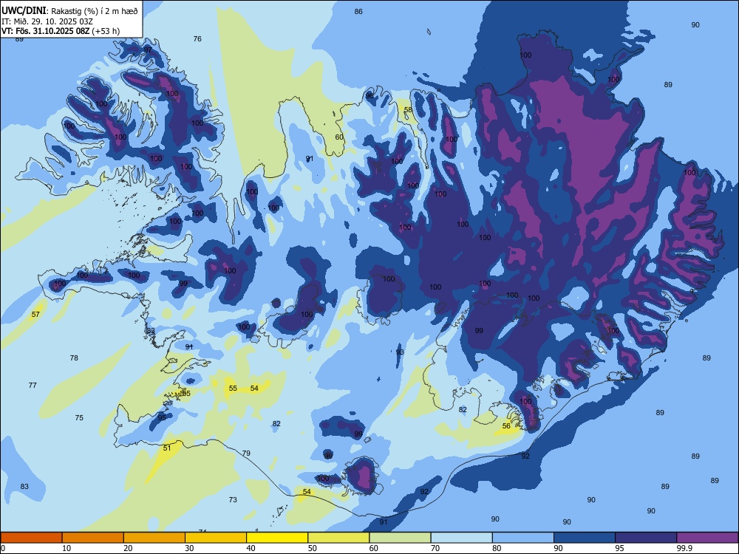This screenshot has width=739, height=554.
Task: Click the humidity value '58' on the map
Action: (408, 110)
